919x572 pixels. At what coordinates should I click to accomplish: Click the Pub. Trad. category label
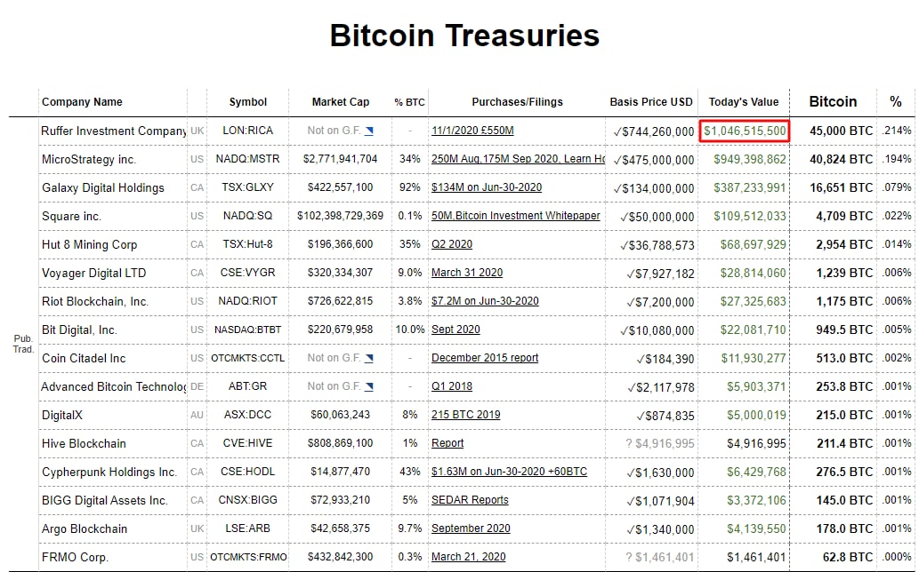coord(23,344)
